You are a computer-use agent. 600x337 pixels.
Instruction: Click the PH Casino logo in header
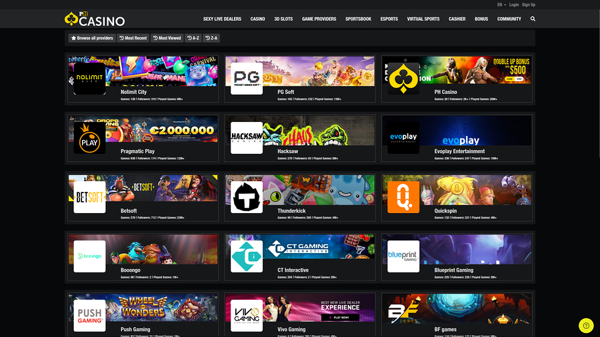95,19
